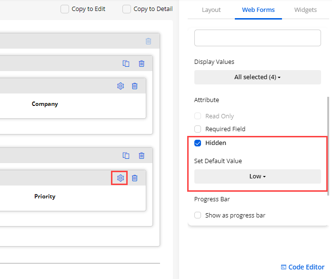Uncheck the Hidden attribute checkbox
Viewport: 332px width, 279px height.
198,143
